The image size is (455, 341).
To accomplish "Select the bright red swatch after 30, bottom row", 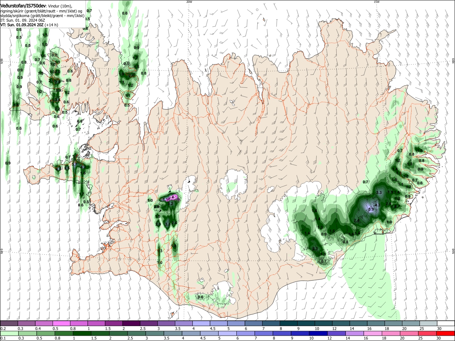I will point(445,333).
